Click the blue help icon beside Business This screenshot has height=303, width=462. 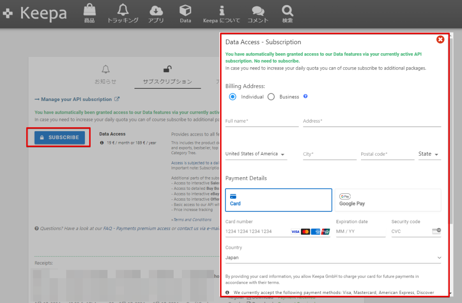coord(305,96)
